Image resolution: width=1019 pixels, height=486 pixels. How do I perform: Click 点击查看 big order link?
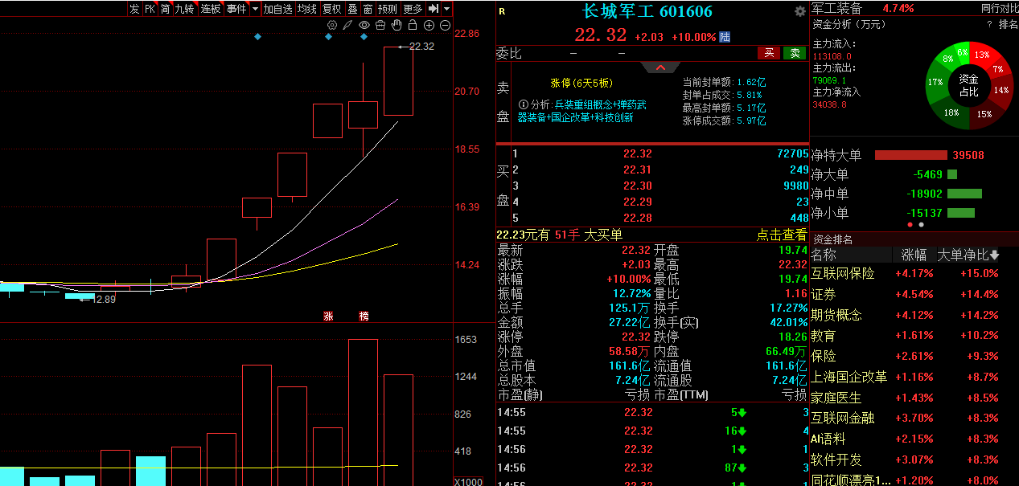[x=782, y=235]
